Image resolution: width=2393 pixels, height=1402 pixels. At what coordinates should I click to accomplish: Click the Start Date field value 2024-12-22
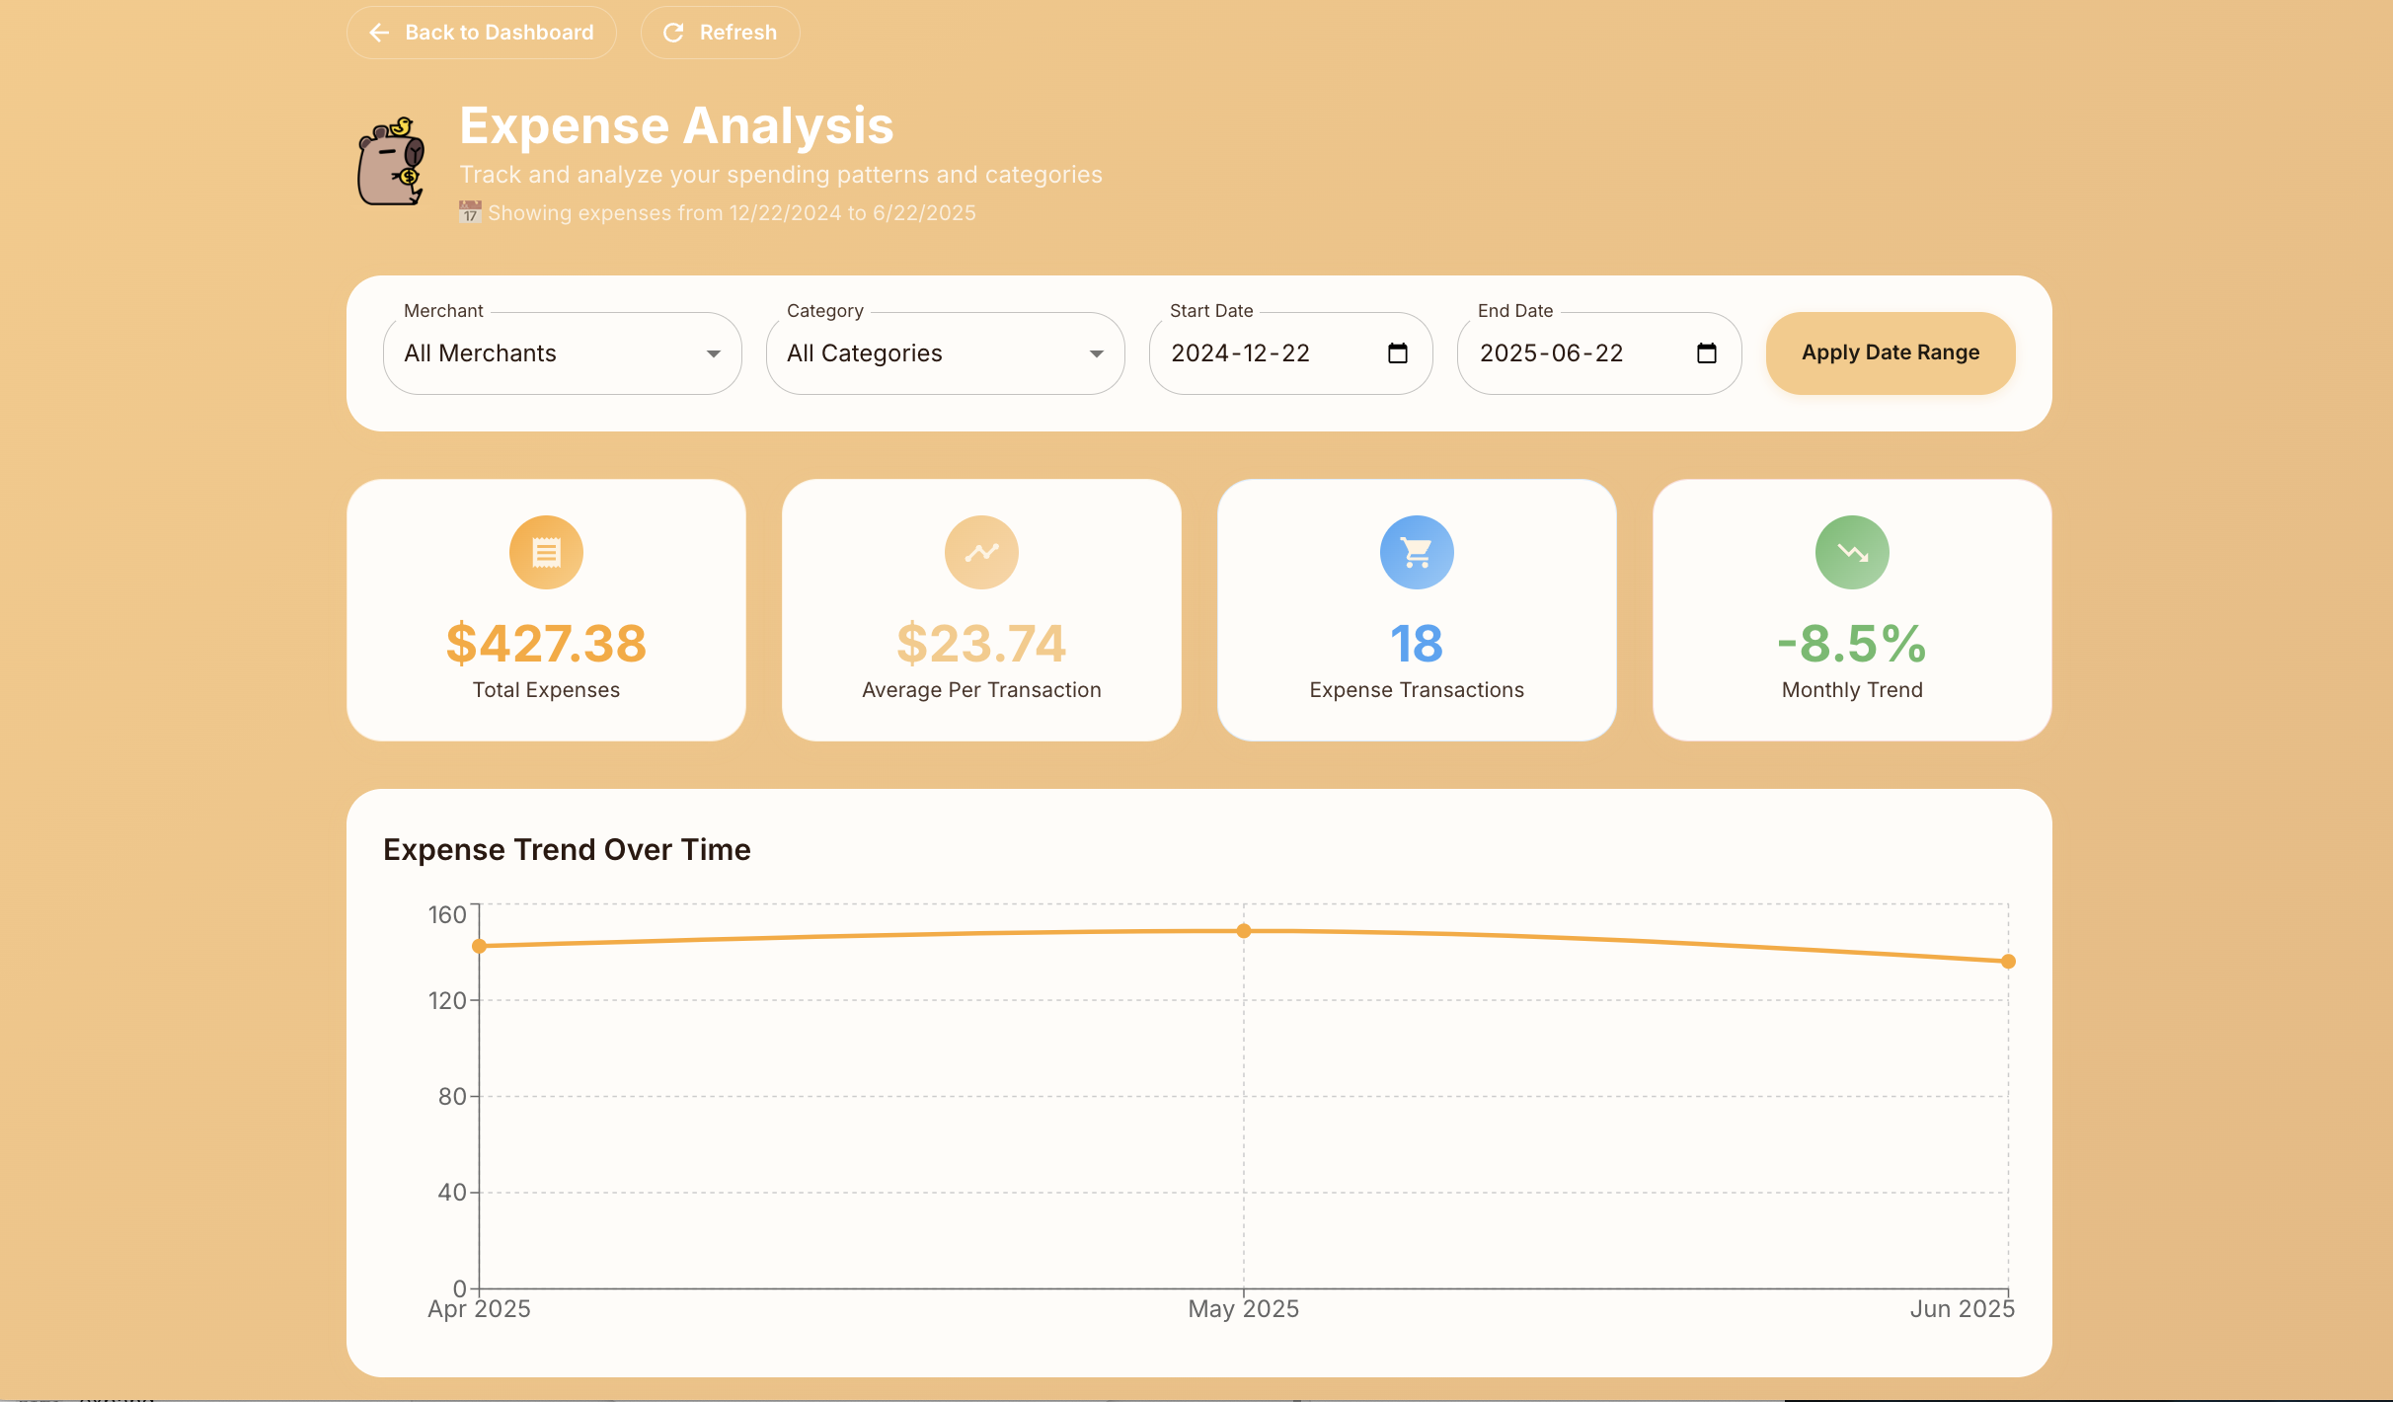click(1240, 353)
